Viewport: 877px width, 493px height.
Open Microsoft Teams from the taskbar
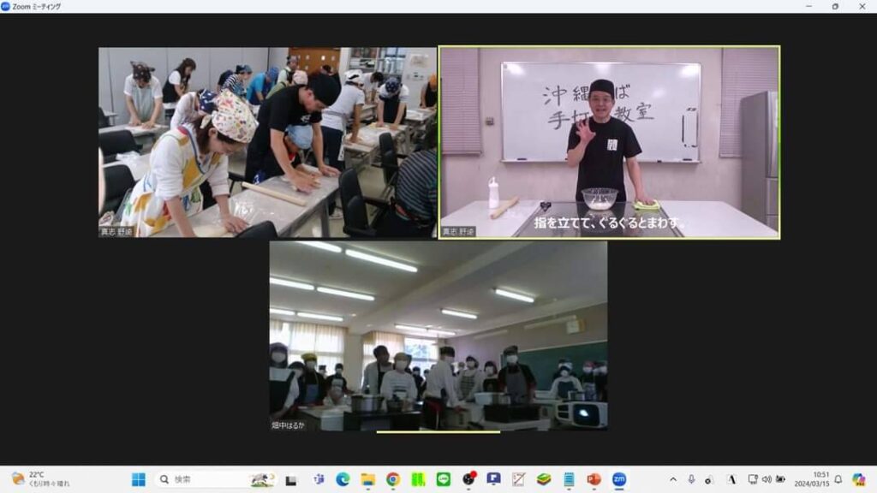click(x=318, y=479)
